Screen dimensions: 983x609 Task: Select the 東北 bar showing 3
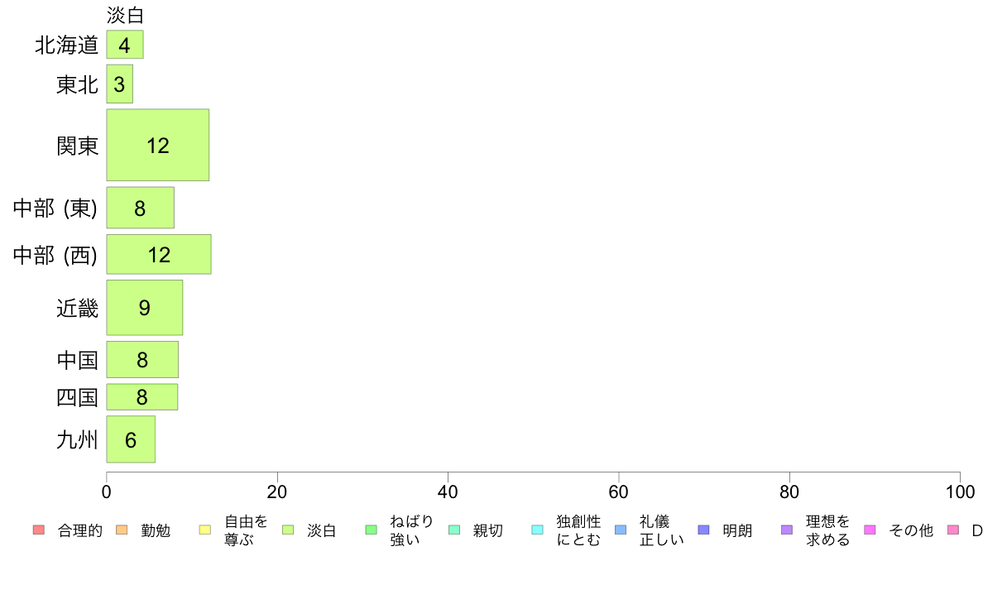click(x=120, y=84)
